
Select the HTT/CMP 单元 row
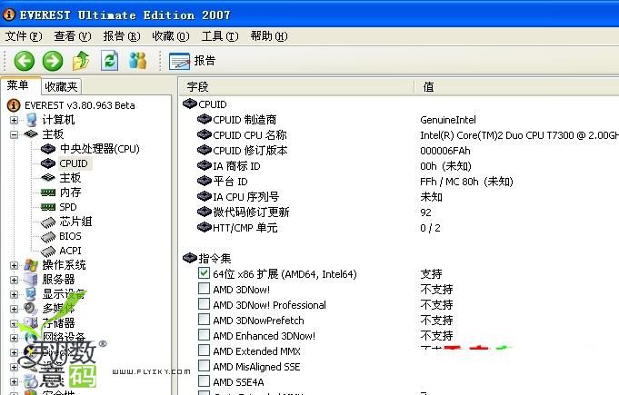(245, 228)
